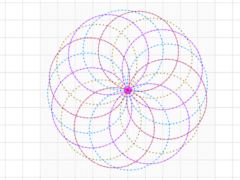Screen dimensions: 240x180
Task: Select the central point where all circles meet
Action: (x=127, y=90)
